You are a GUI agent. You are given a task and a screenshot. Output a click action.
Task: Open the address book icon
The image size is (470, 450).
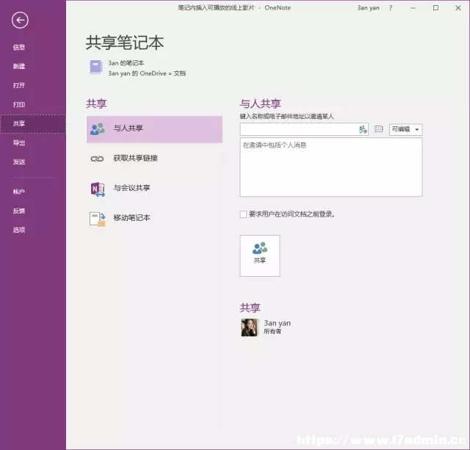(x=379, y=128)
